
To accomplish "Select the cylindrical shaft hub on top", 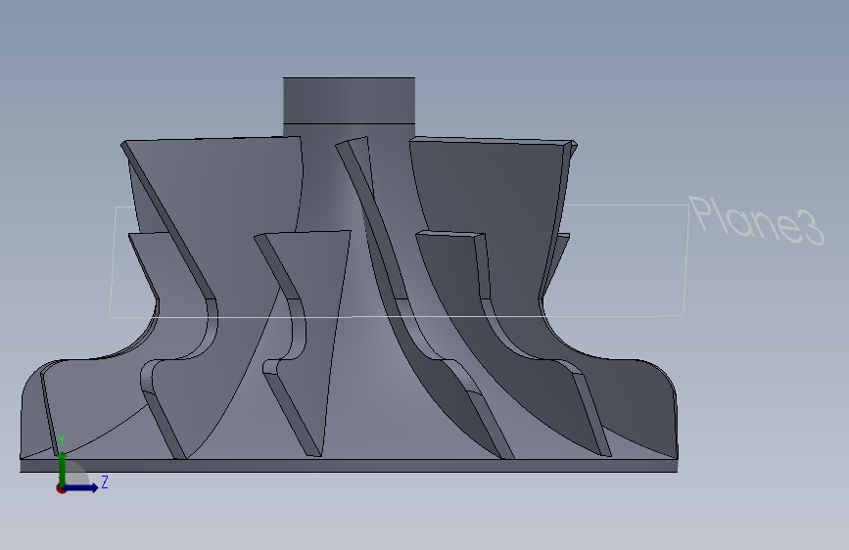I will [349, 101].
